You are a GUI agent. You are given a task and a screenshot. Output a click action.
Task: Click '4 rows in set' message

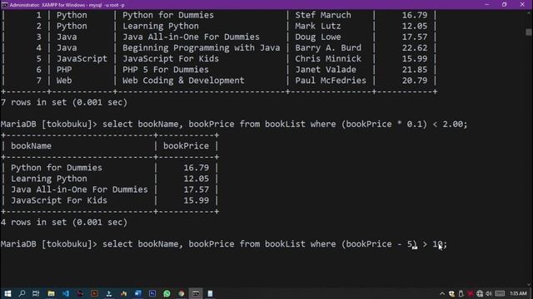tap(64, 223)
